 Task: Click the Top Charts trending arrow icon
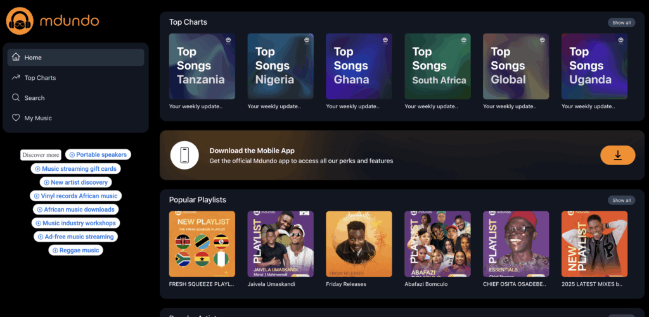[16, 78]
